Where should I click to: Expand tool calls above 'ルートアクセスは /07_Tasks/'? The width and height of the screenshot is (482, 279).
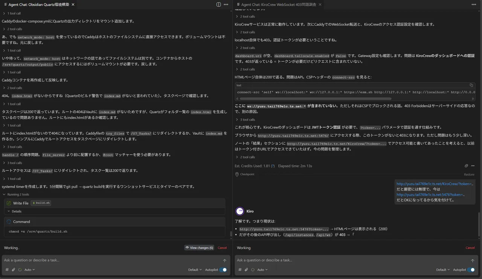(x=12, y=163)
